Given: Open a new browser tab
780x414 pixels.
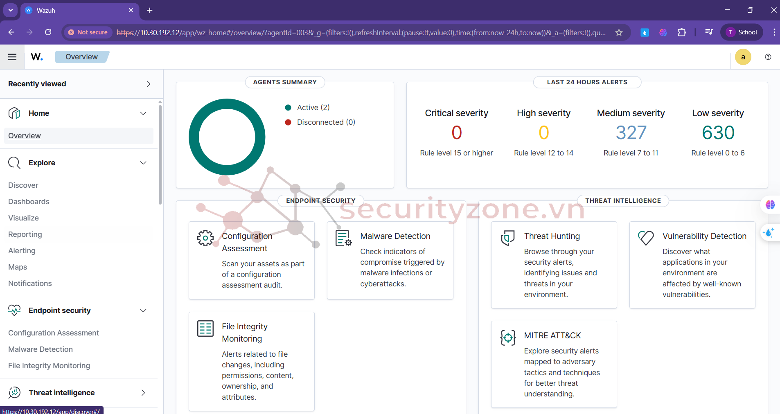Looking at the screenshot, I should (x=150, y=10).
